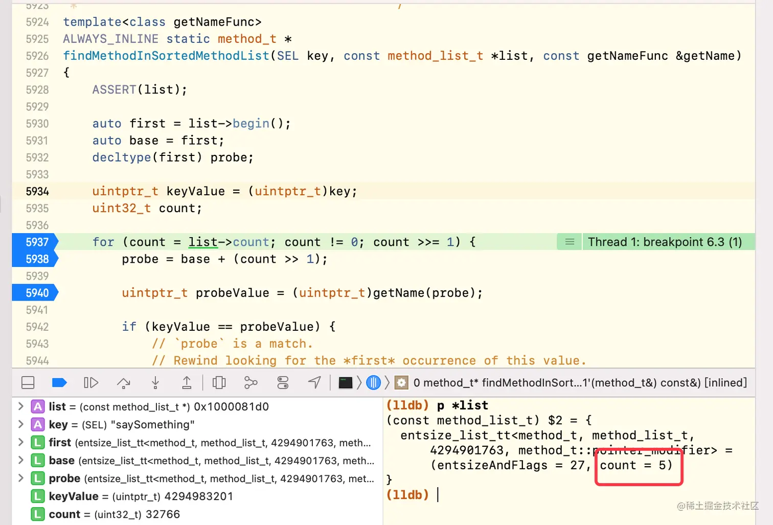Click 'uintptr_t keyValue' on line 5934
The height and width of the screenshot is (525, 773).
[158, 191]
